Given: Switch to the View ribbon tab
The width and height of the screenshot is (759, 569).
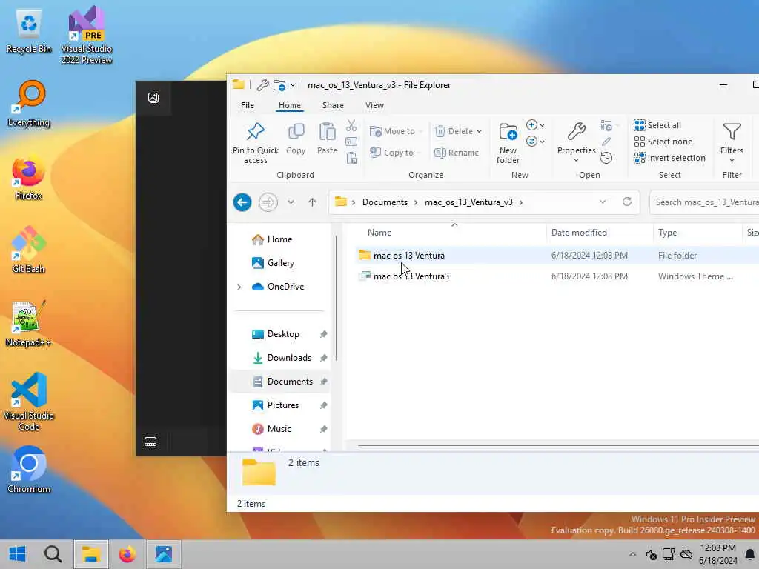Looking at the screenshot, I should pos(374,105).
